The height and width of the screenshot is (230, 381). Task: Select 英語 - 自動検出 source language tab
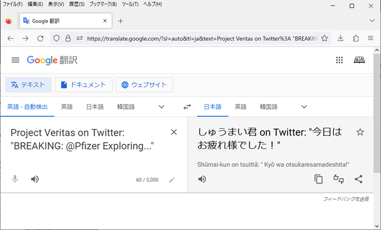(27, 107)
